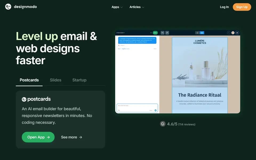The height and width of the screenshot is (160, 256).
Task: Click the blue send icon in the chat box
Action: (x=155, y=110)
